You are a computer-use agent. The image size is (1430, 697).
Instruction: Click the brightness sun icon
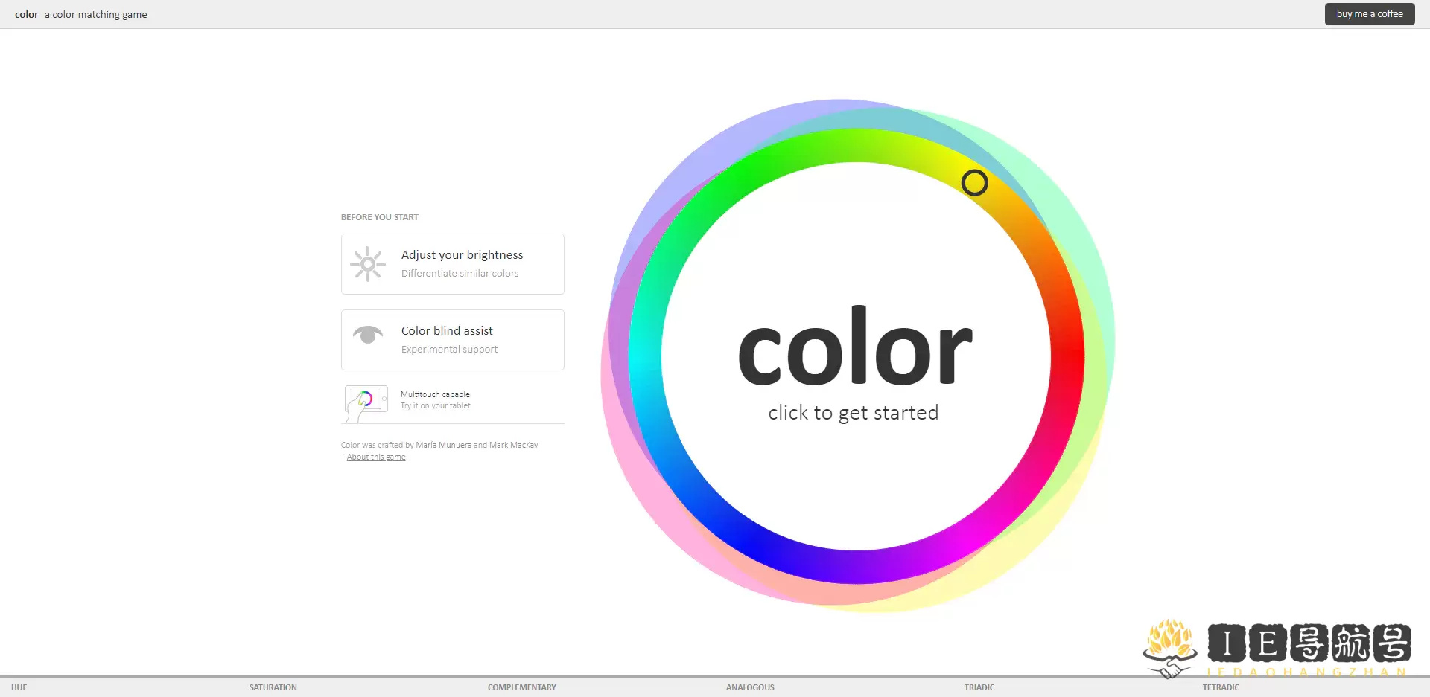tap(368, 263)
